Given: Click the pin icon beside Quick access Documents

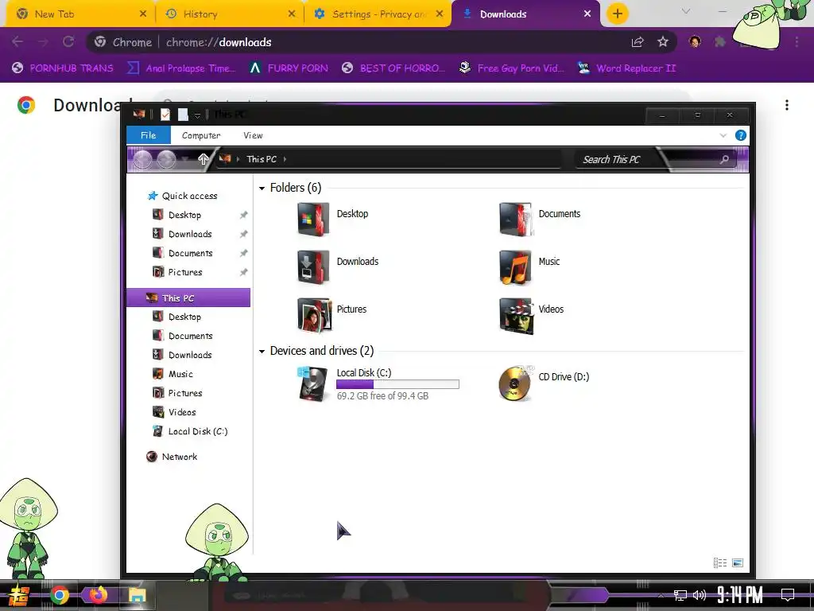Looking at the screenshot, I should pos(243,253).
